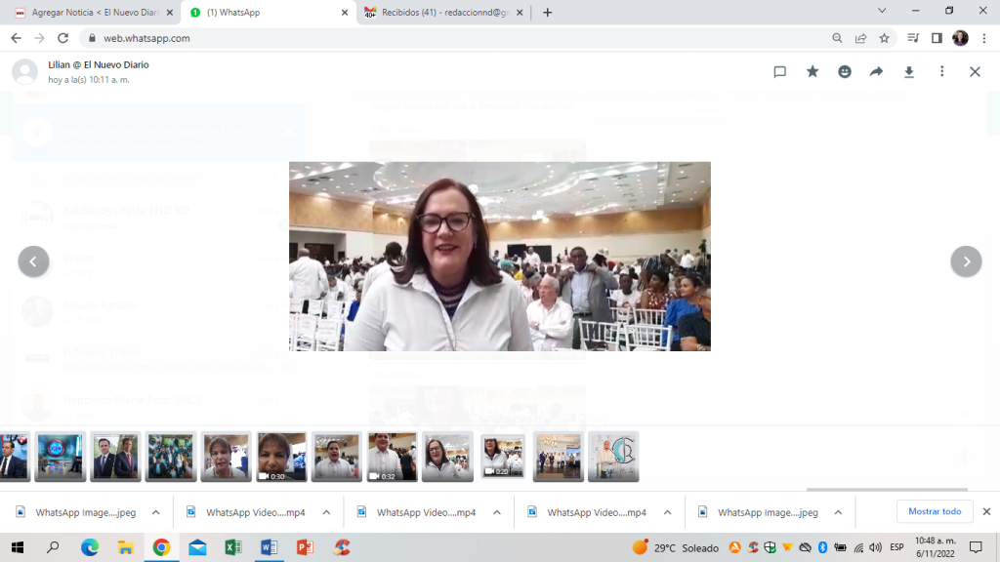Image resolution: width=1000 pixels, height=562 pixels.
Task: Open the three-dot media options menu
Action: tap(942, 71)
